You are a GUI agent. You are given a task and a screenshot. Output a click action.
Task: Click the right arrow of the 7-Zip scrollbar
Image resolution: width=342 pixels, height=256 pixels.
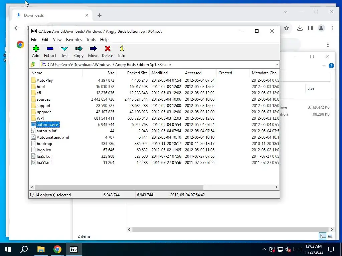[276, 187]
